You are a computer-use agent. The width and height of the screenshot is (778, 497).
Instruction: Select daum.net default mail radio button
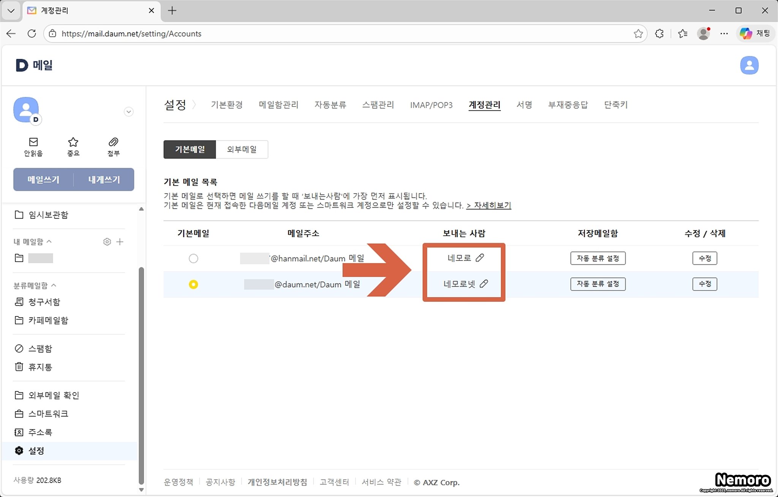(193, 284)
